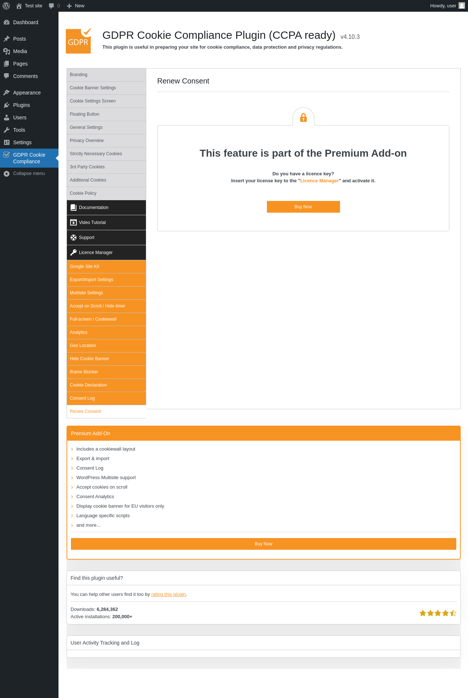Screen dimensions: 468x698
Task: Click the star rating display
Action: [x=438, y=613]
